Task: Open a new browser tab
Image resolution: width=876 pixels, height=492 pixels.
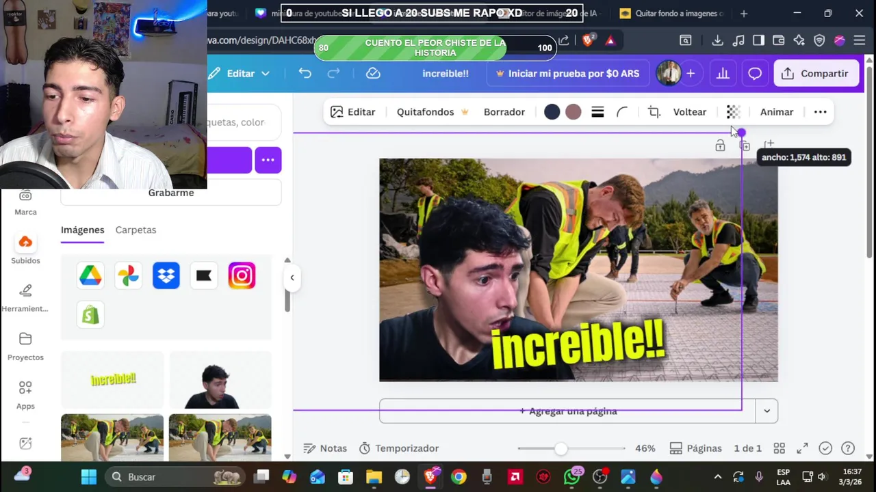Action: coord(744,13)
